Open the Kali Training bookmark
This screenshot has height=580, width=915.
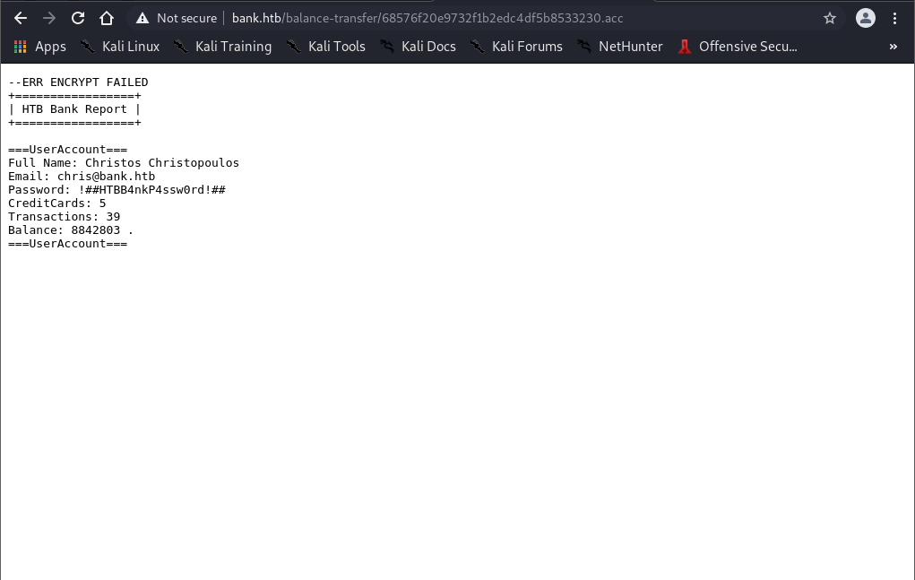pos(222,47)
